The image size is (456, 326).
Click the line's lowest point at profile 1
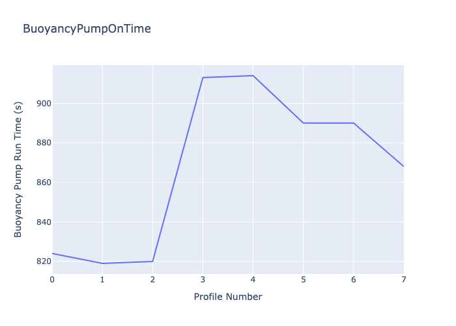pyautogui.click(x=102, y=263)
